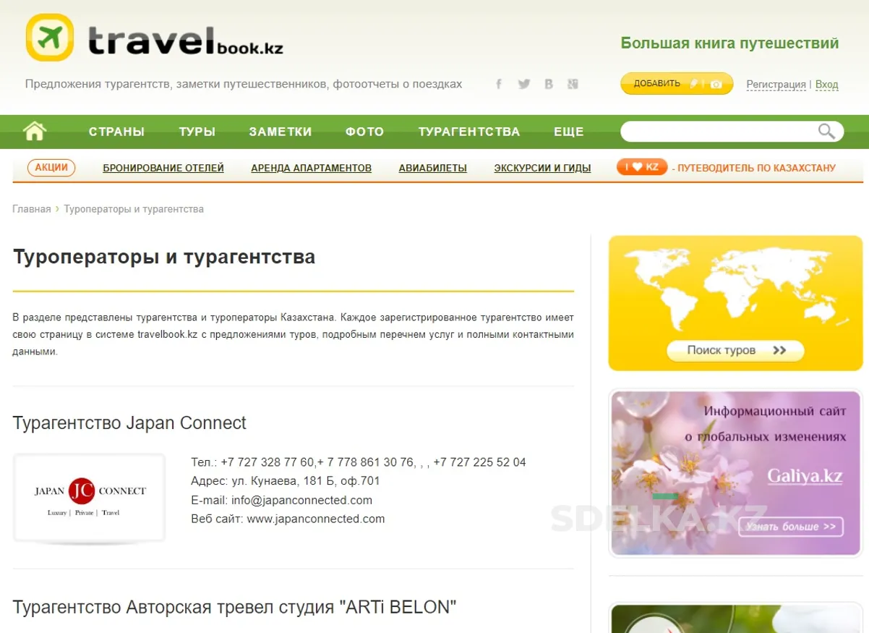Click the address ул. Кунаева, 181 Б
This screenshot has width=869, height=633.
tap(286, 481)
